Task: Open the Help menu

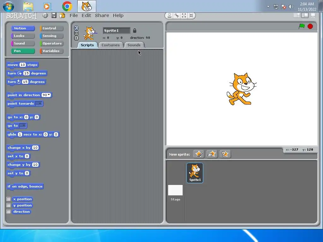Action: (118, 15)
